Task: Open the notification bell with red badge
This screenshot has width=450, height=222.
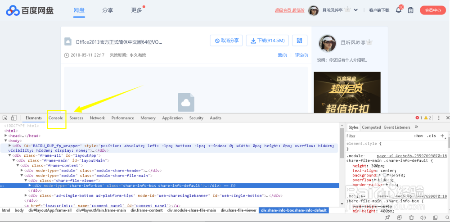Action: click(x=399, y=10)
